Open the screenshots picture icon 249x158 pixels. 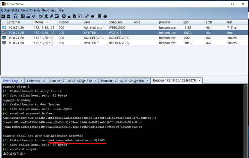click(x=57, y=16)
